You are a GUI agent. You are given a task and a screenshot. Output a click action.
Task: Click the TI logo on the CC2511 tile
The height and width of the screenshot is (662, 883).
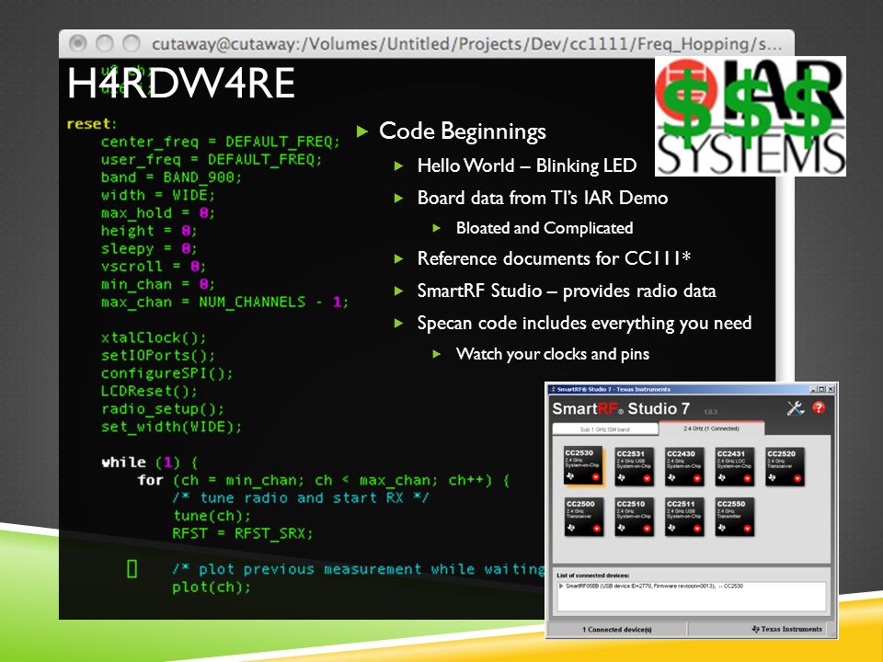[x=671, y=528]
